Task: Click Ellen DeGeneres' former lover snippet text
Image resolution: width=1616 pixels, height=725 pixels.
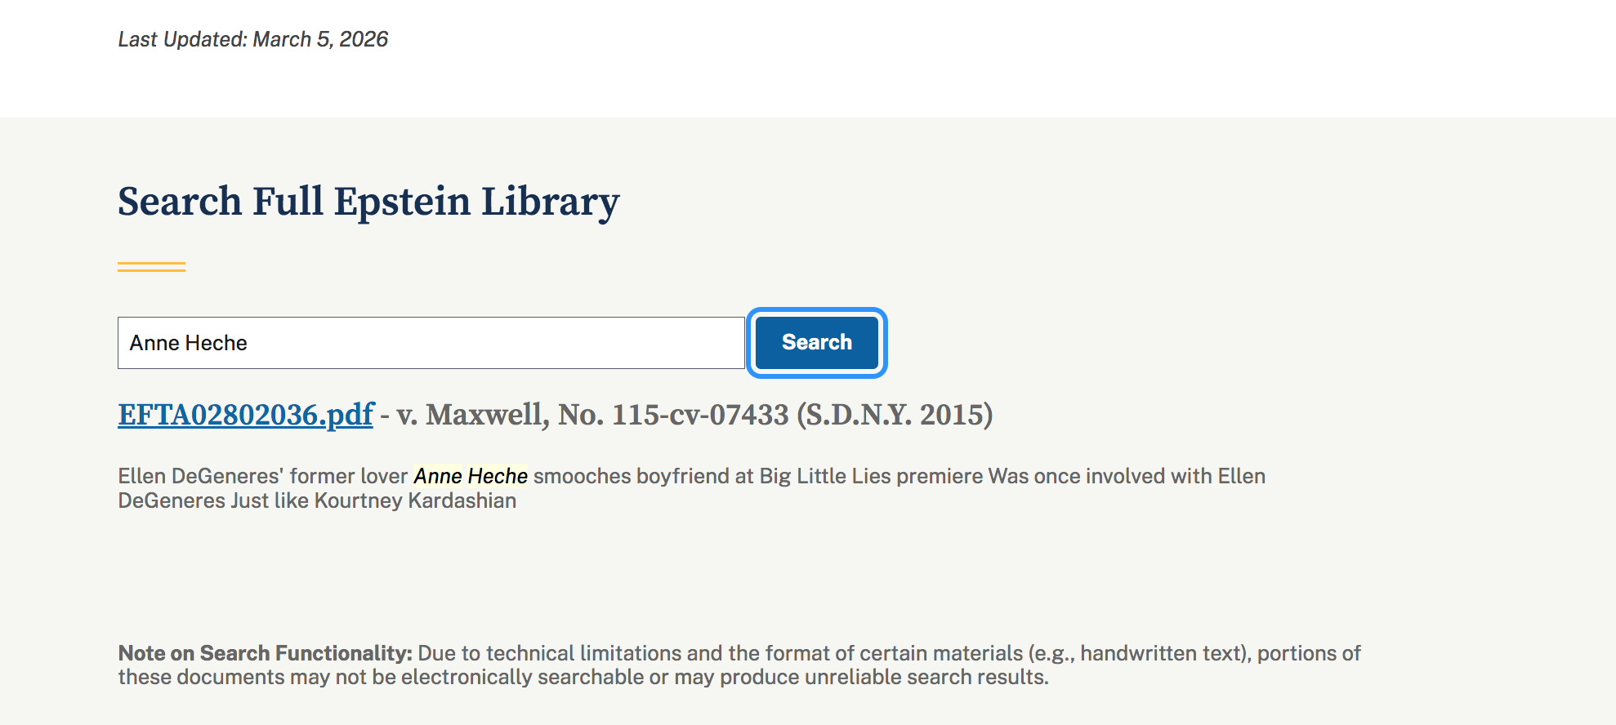Action: coord(262,476)
